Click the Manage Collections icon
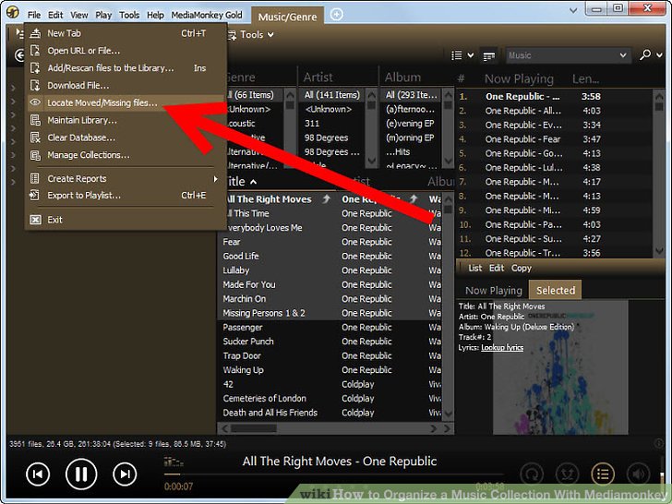The image size is (672, 504). 35,155
